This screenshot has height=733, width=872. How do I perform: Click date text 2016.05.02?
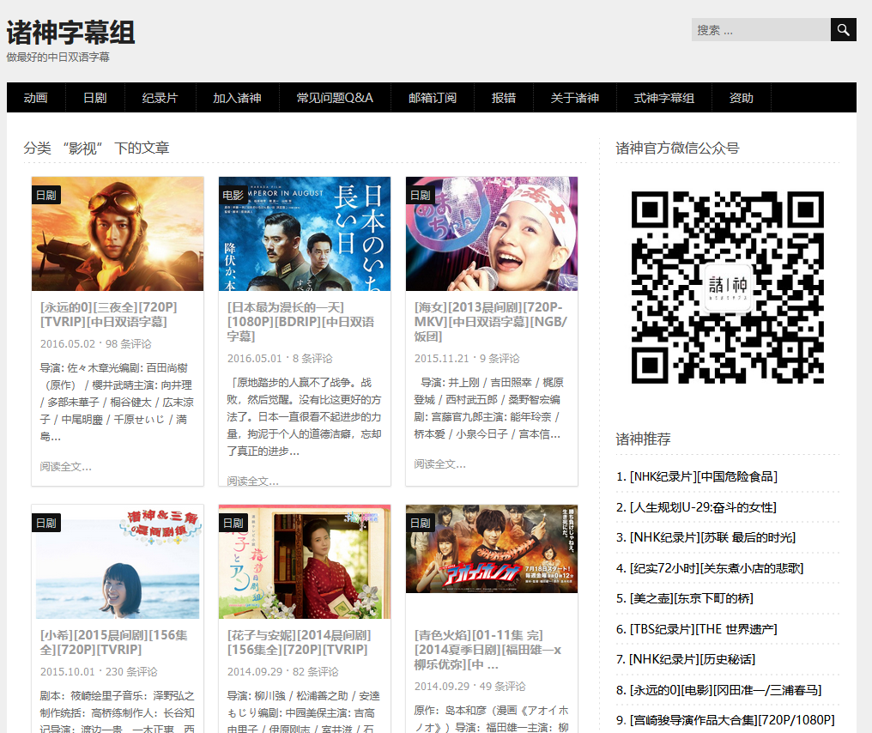click(x=68, y=343)
